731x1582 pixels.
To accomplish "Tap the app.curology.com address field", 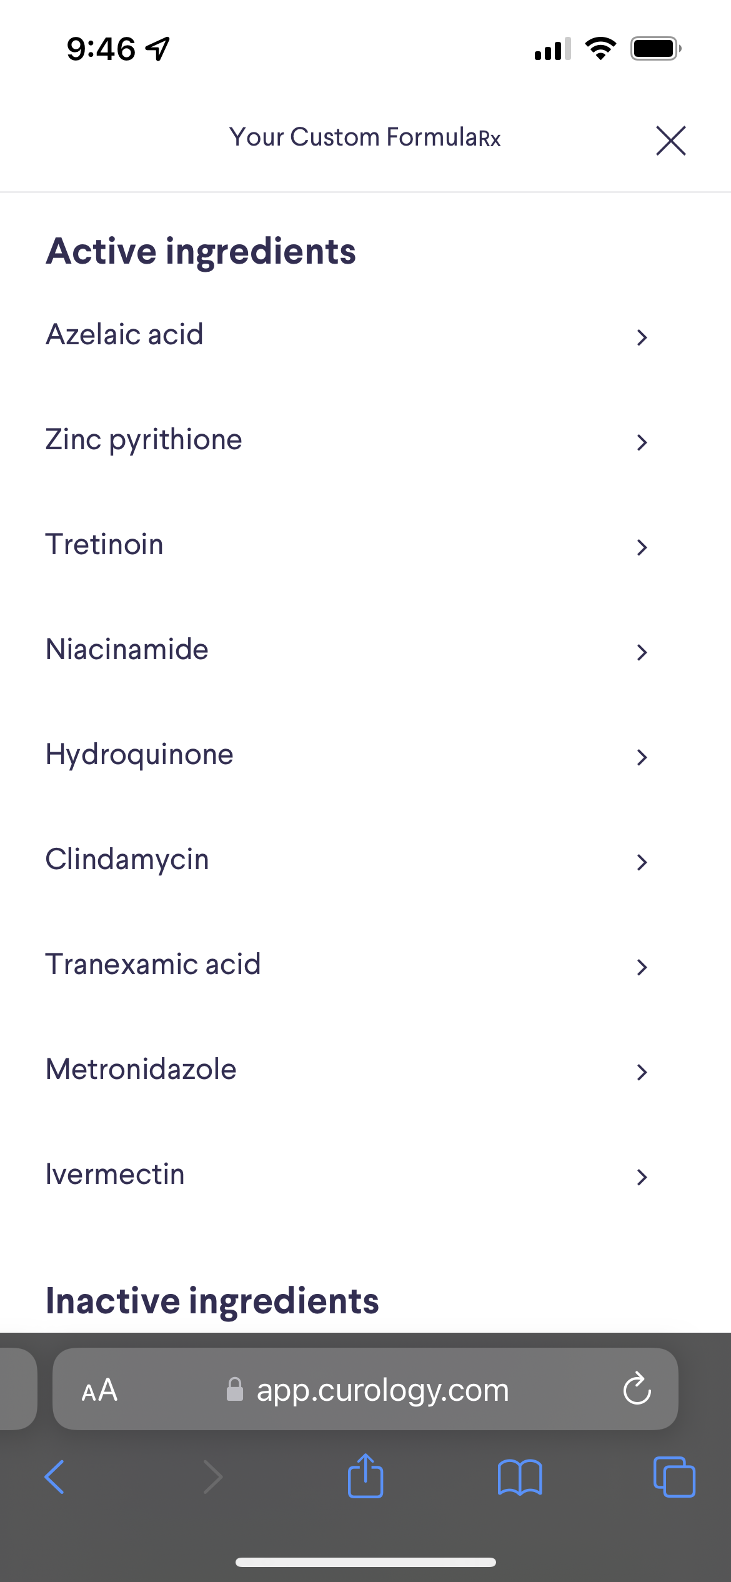I will click(382, 1390).
